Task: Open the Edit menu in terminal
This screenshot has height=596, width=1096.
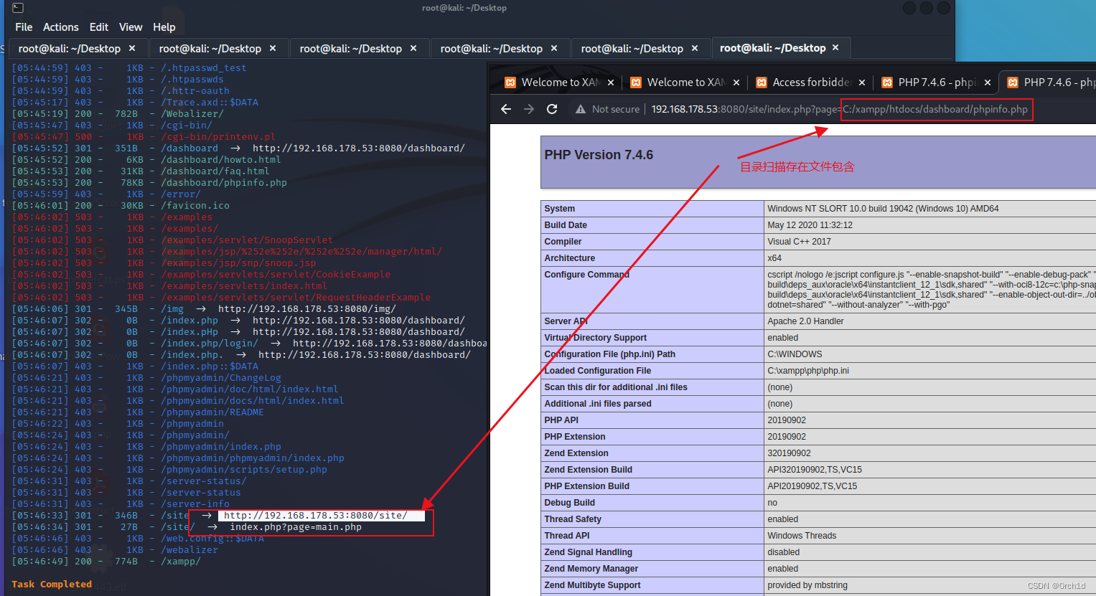Action: pos(99,27)
